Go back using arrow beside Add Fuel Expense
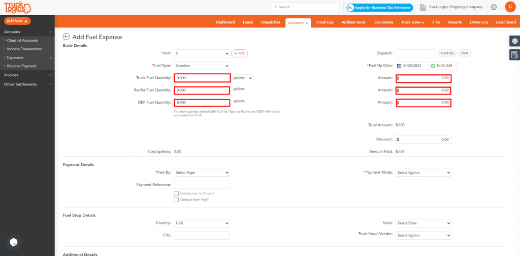The image size is (520, 256). [x=67, y=37]
